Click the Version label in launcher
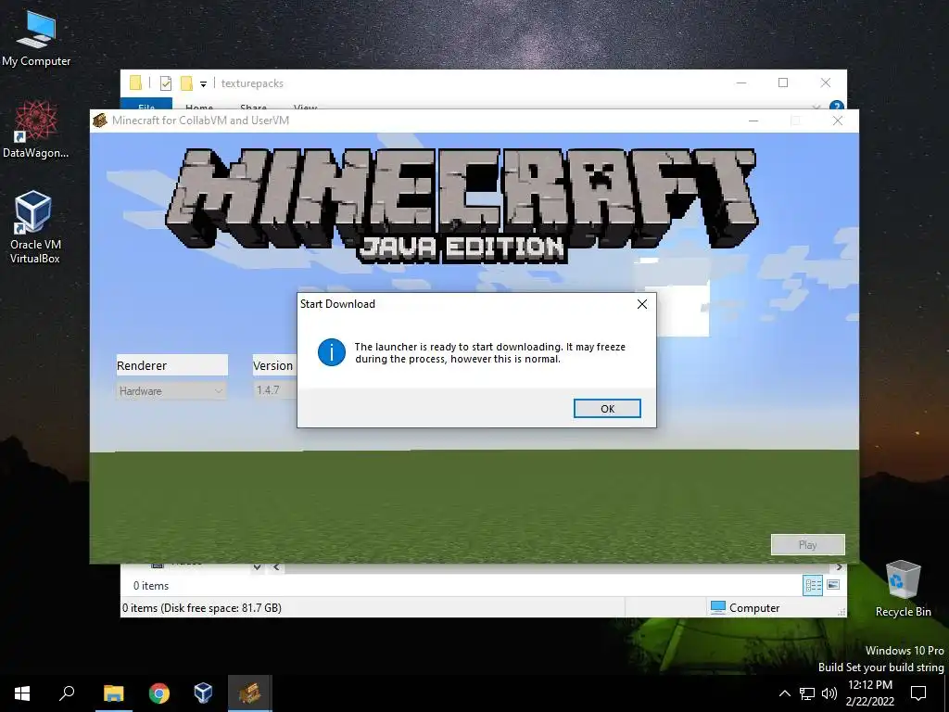Image resolution: width=949 pixels, height=712 pixels. tap(272, 365)
